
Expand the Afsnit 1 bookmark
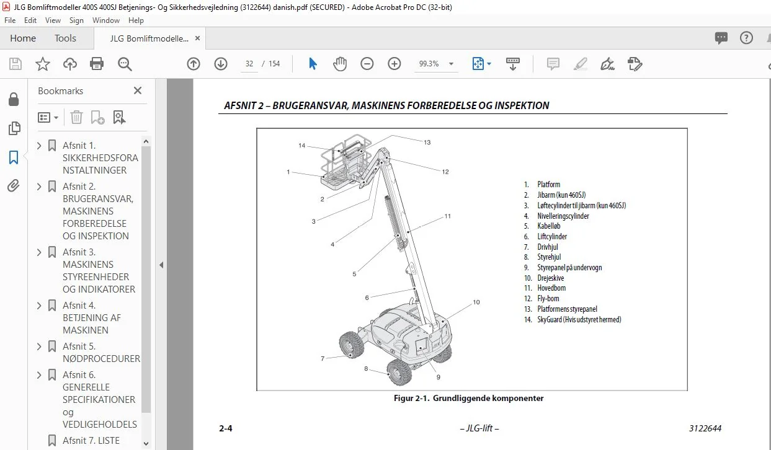coord(39,146)
